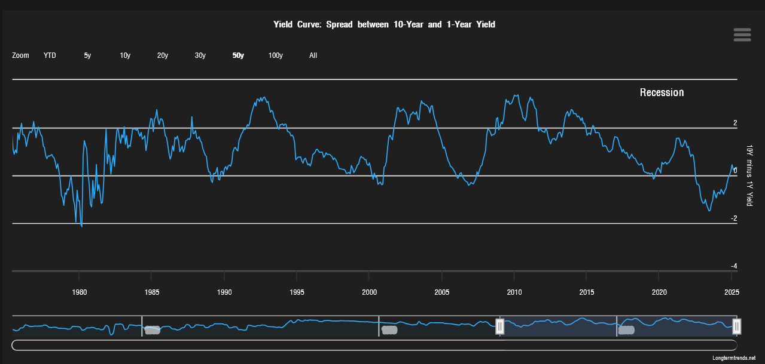Click the 1980 x-axis label
Image resolution: width=765 pixels, height=364 pixels.
[x=80, y=292]
